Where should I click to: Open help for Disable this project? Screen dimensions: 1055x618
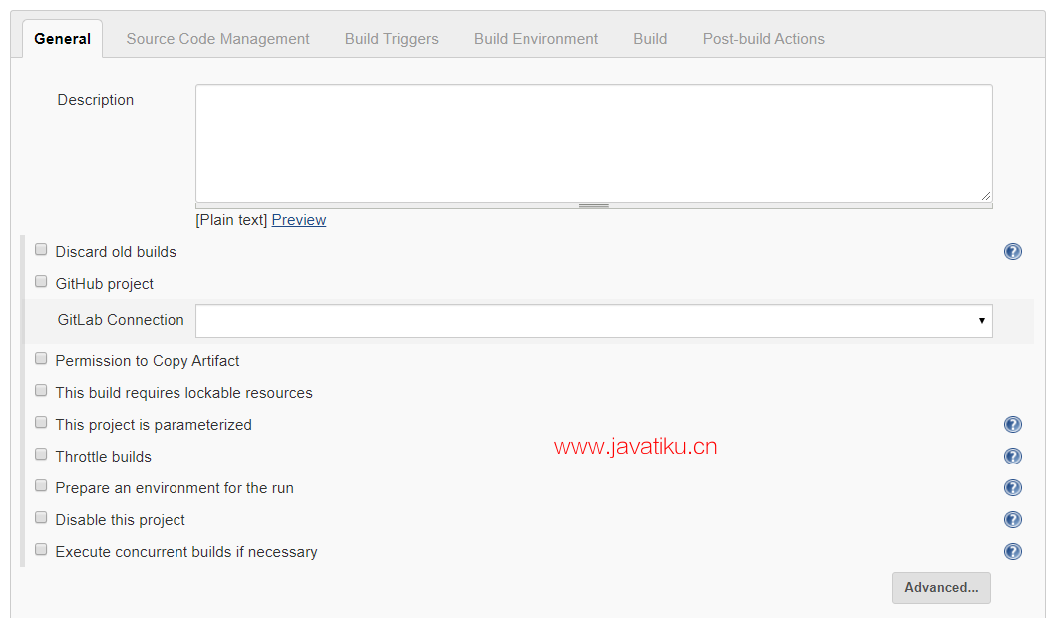1012,520
